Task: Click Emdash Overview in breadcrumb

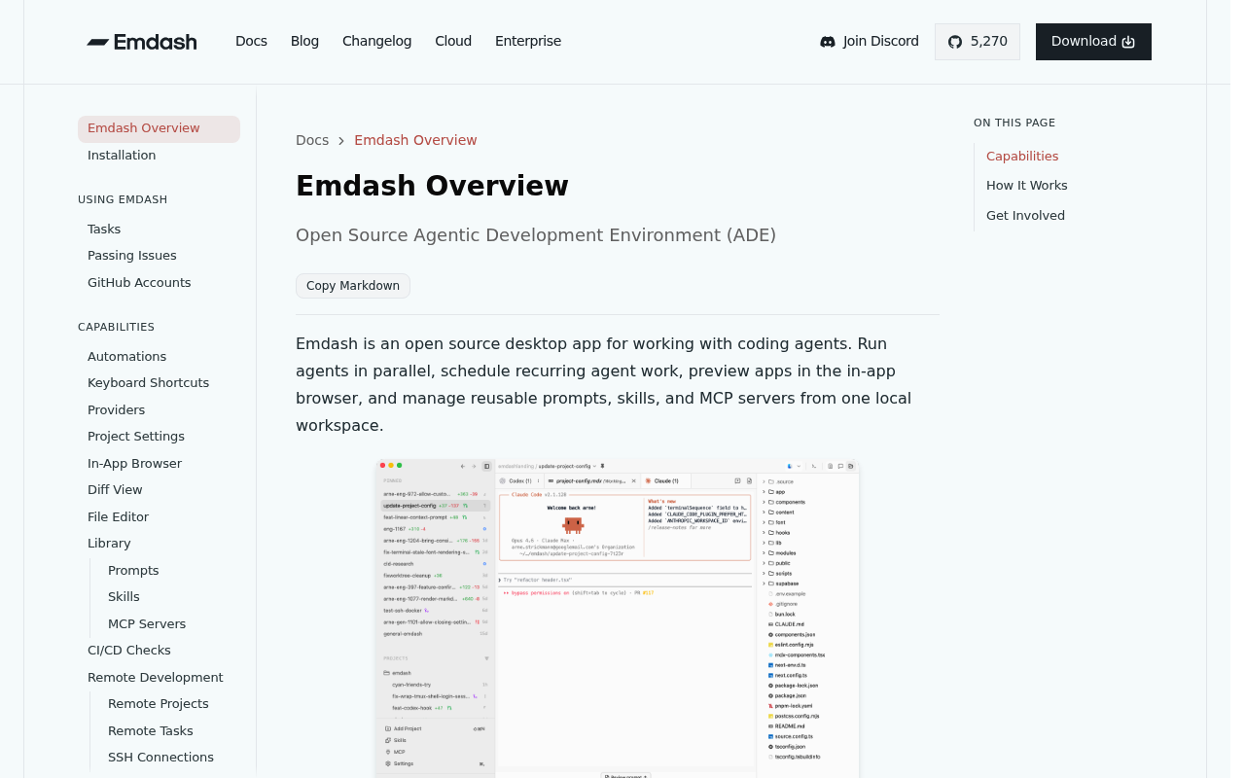Action: pyautogui.click(x=415, y=140)
